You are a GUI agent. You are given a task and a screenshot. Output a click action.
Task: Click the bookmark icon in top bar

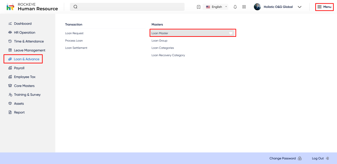point(198,7)
